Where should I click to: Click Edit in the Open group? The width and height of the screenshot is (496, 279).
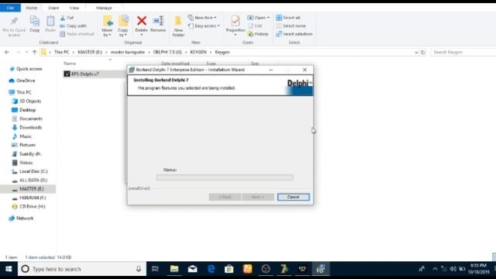[x=255, y=26]
